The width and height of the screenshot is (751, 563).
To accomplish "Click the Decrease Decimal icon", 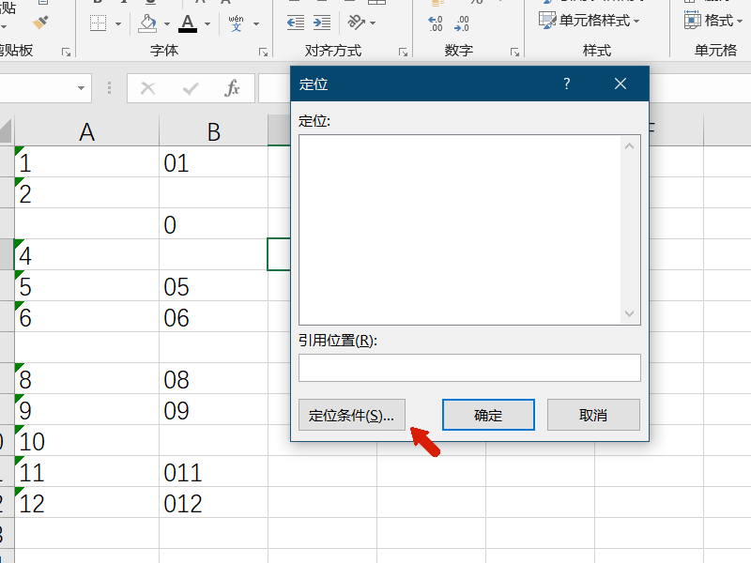I will coord(465,23).
